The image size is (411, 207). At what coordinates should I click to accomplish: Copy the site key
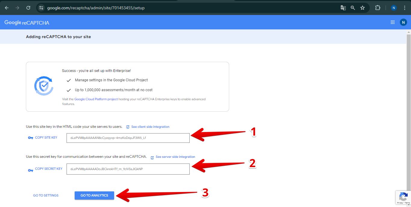[x=46, y=137]
